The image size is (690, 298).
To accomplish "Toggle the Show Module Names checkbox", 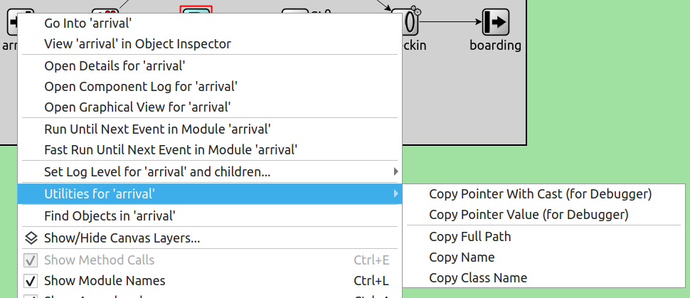I will point(31,281).
